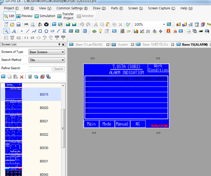Print using the printer icon
Viewport: 211px width, 176px height.
(26, 24)
